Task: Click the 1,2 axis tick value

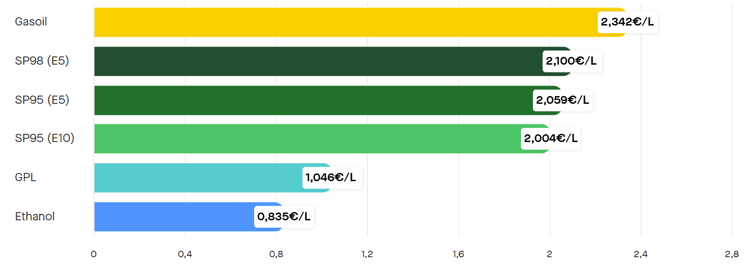Action: 367,254
